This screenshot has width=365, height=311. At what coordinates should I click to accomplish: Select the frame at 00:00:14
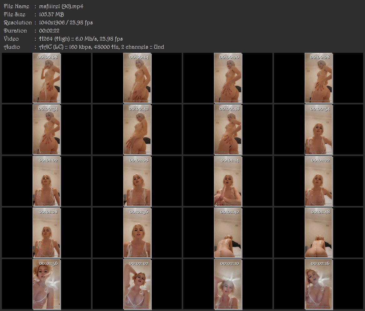coord(137,78)
